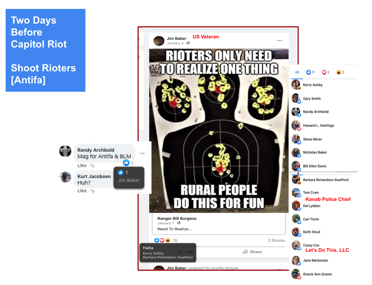This screenshot has width=372, height=285.
Task: Click Jim Baker's profile picture on the post
Action: pos(159,41)
